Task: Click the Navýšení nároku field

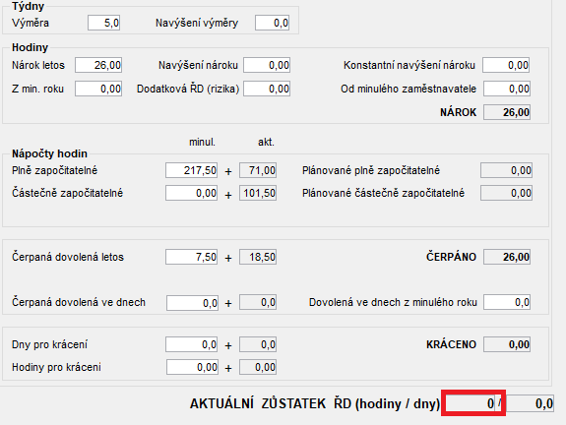Action: 267,65
